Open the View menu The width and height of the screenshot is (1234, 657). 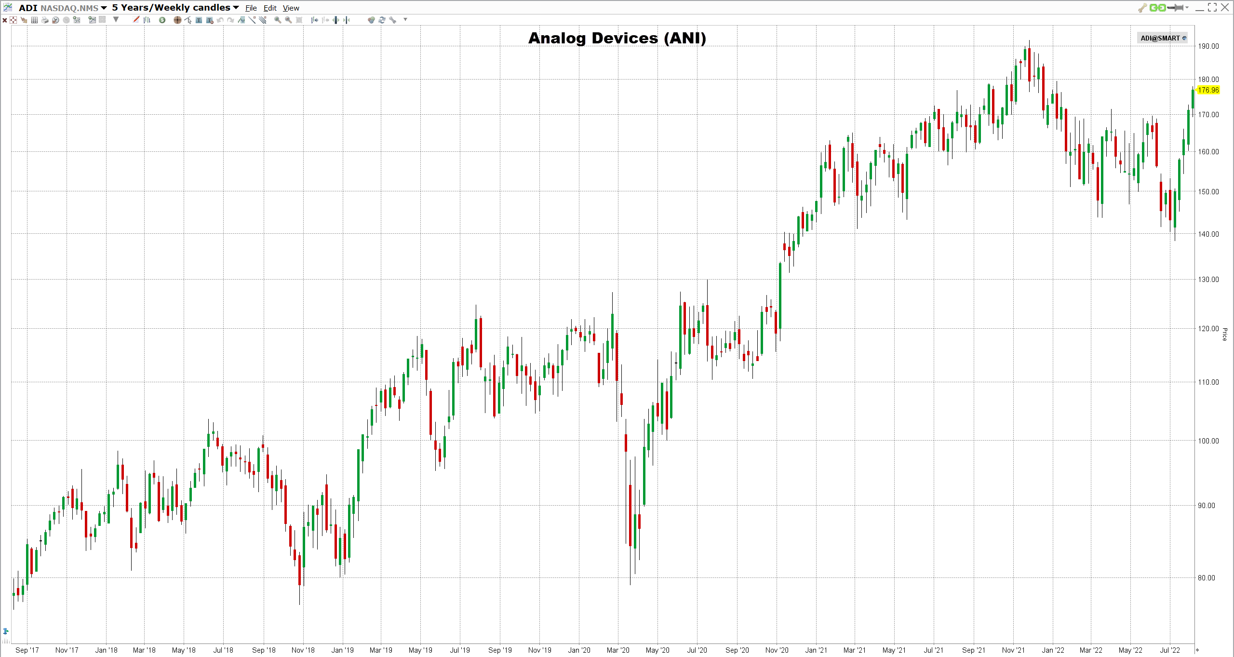click(291, 8)
